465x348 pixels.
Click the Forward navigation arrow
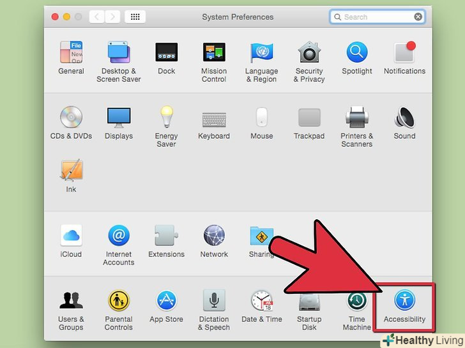point(112,17)
